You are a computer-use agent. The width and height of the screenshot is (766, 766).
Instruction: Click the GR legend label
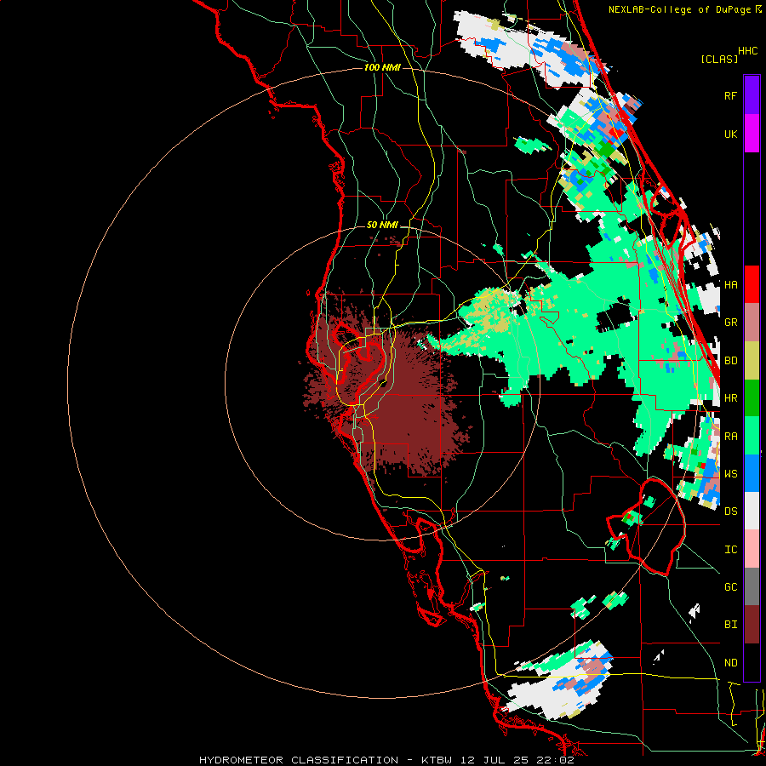(x=730, y=323)
